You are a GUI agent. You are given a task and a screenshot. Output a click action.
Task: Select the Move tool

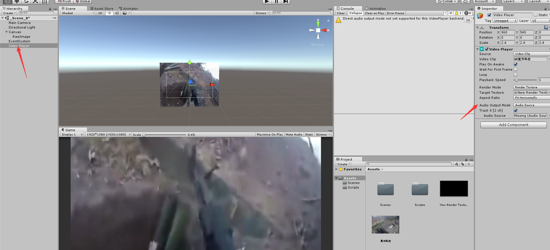pos(17,2)
